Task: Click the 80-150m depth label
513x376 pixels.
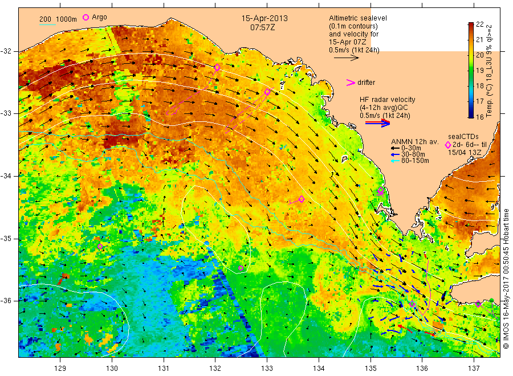Action: (x=415, y=161)
